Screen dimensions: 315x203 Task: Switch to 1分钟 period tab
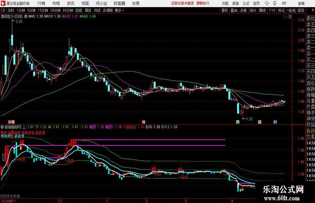[20, 10]
